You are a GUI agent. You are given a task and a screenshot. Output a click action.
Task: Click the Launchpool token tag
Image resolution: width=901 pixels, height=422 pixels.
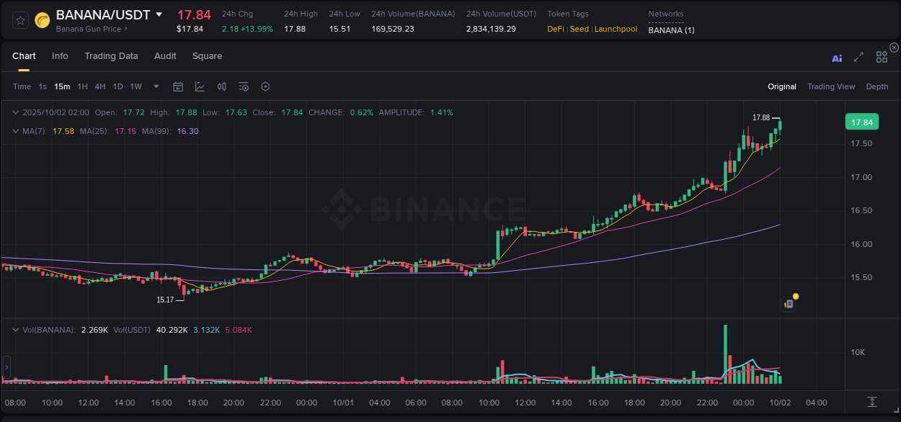point(616,29)
